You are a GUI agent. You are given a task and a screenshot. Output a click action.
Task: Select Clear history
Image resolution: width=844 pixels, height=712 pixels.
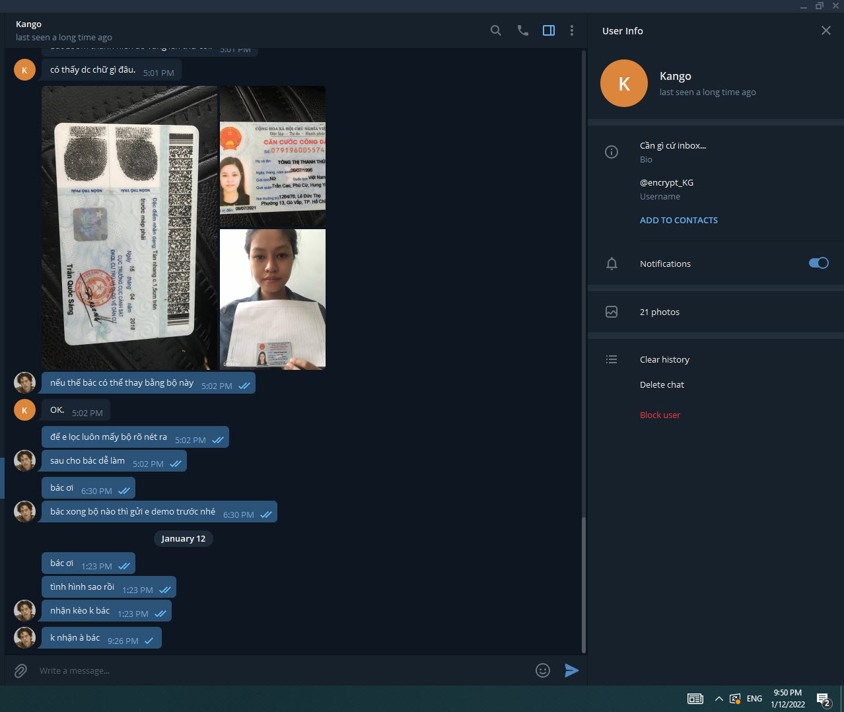point(664,359)
